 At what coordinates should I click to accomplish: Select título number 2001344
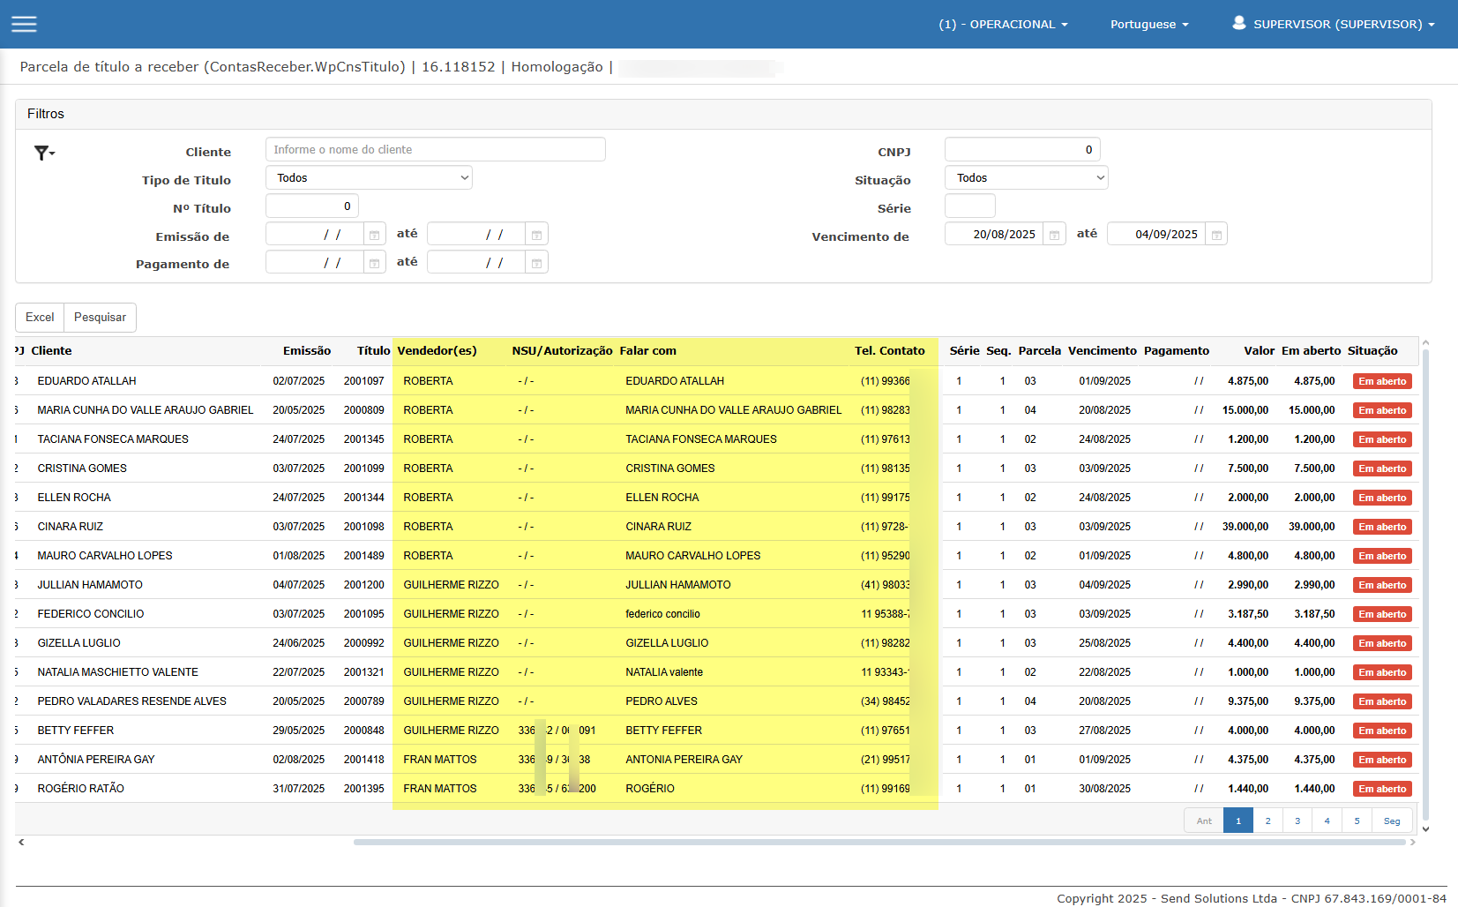tap(364, 498)
